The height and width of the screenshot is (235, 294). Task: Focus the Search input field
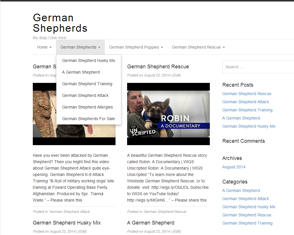pyautogui.click(x=258, y=67)
